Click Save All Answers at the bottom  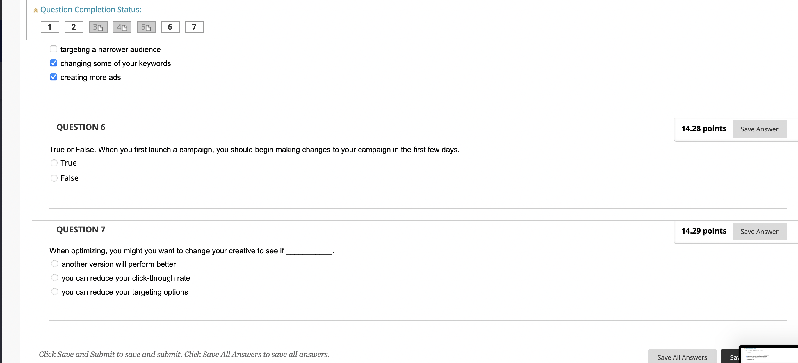click(x=682, y=357)
